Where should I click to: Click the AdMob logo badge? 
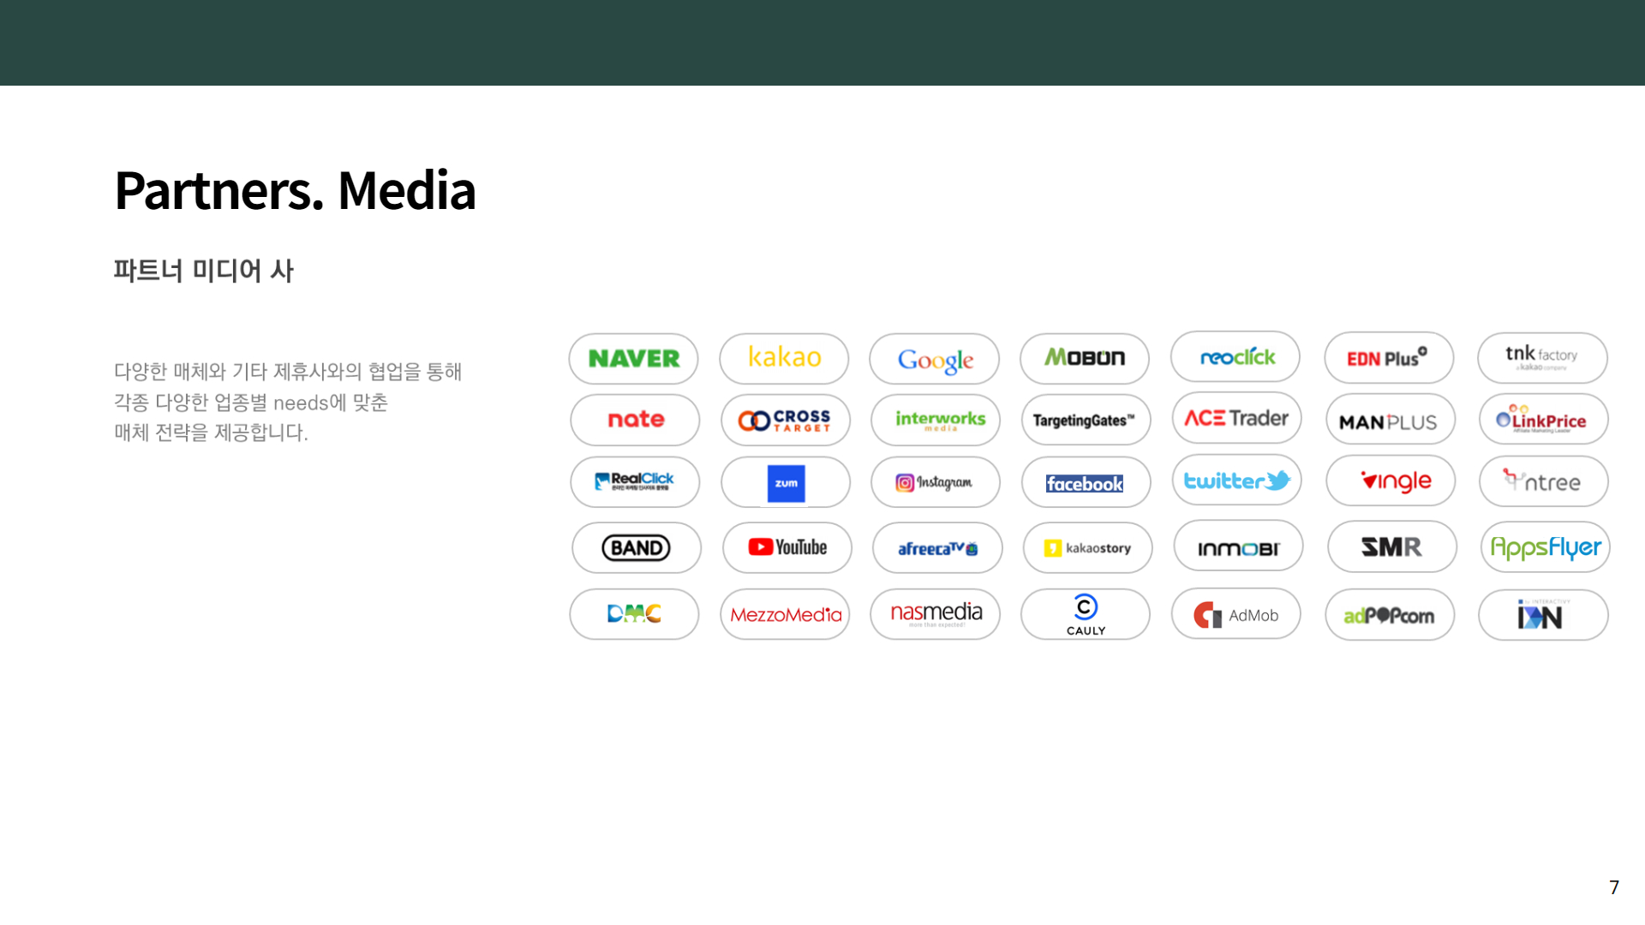click(x=1236, y=613)
